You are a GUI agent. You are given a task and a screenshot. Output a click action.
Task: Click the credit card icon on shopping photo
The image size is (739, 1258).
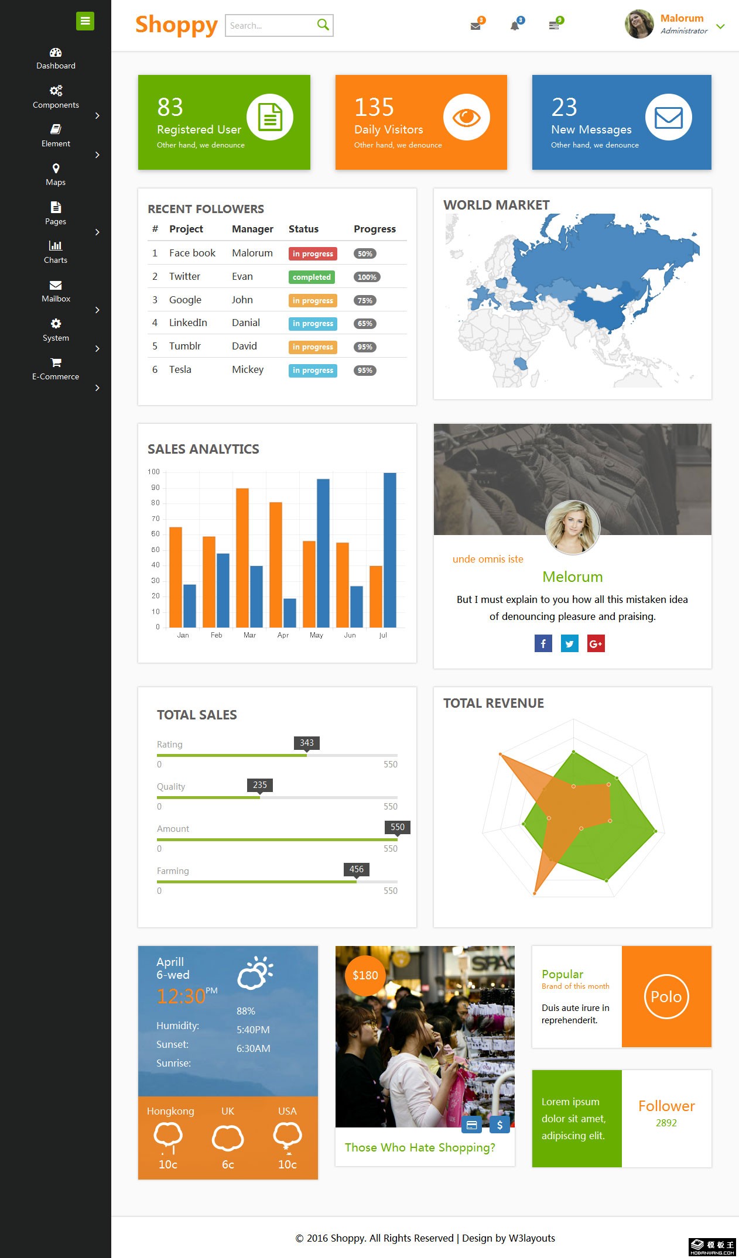click(471, 1125)
